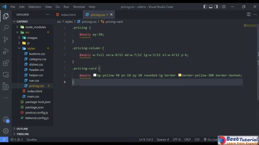Open the Bito extension icon in activity bar

[6, 86]
